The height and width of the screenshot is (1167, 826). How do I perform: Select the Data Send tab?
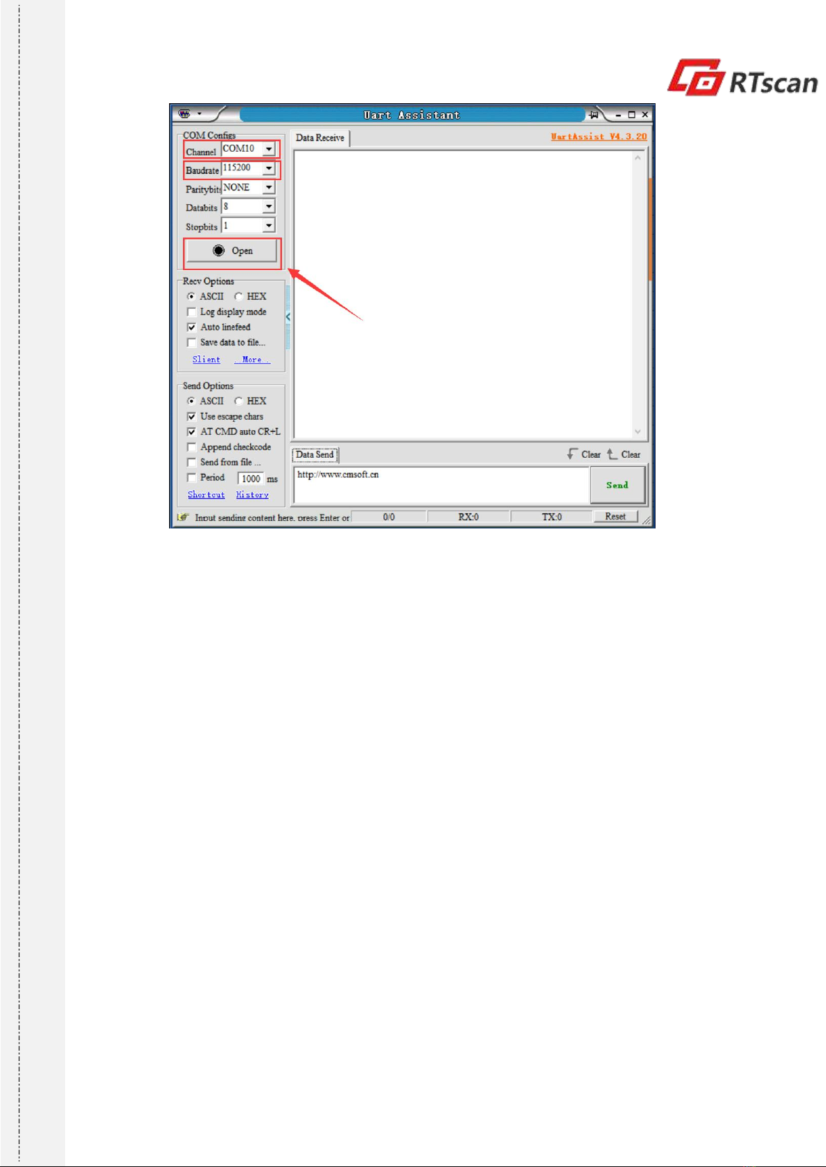315,455
